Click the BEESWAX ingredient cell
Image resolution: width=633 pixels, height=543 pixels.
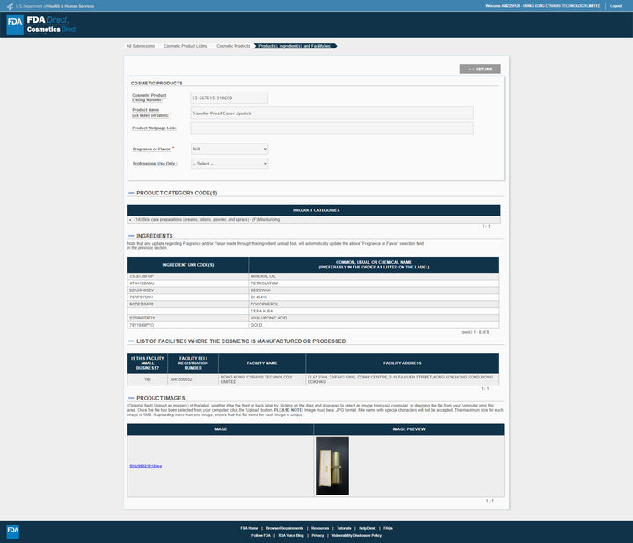tap(374, 290)
